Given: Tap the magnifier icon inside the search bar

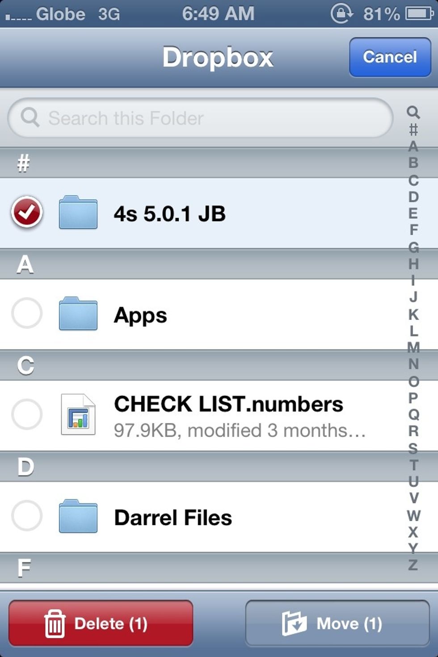Looking at the screenshot, I should 29,118.
